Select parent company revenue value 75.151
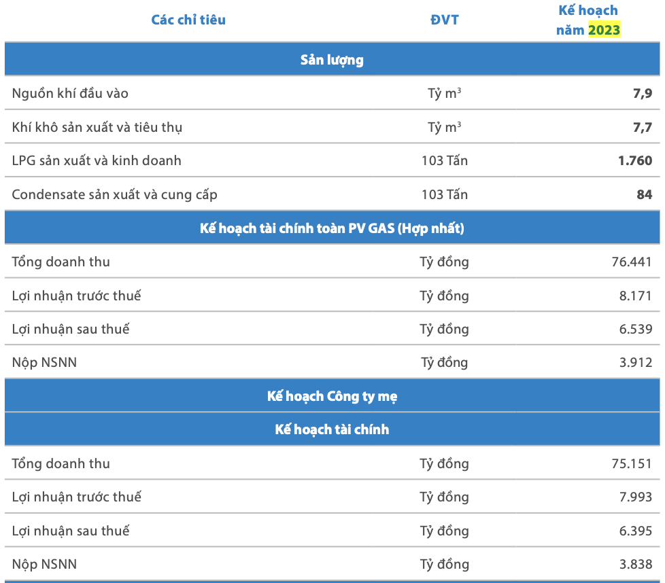Screen dimensions: 665x583 [x=632, y=463]
